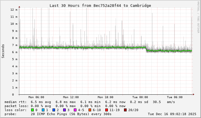Select the purple swatch labeled 3
This screenshot has width=201, height=118.
point(64,110)
